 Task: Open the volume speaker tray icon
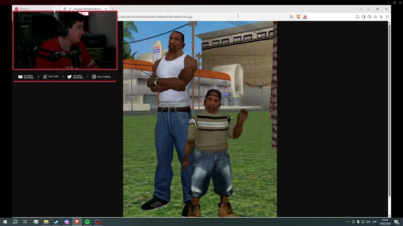[368, 222]
